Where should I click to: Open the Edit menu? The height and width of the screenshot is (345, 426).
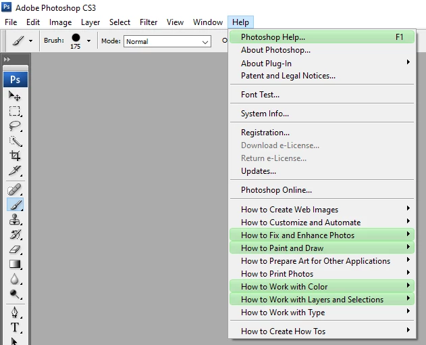coord(33,22)
